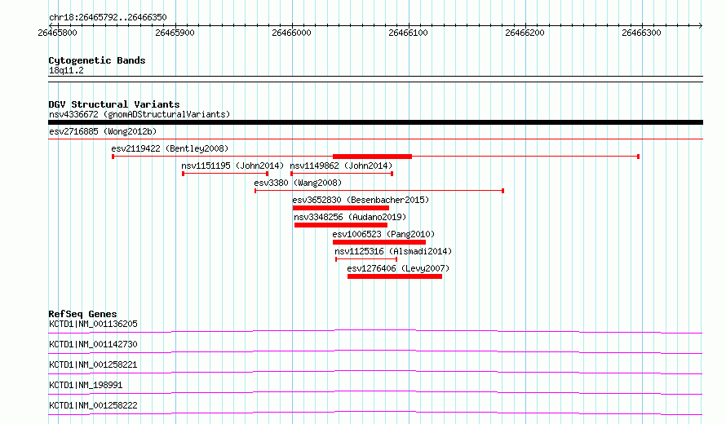Click the esv3380 red span line
This screenshot has width=726, height=424.
[379, 190]
